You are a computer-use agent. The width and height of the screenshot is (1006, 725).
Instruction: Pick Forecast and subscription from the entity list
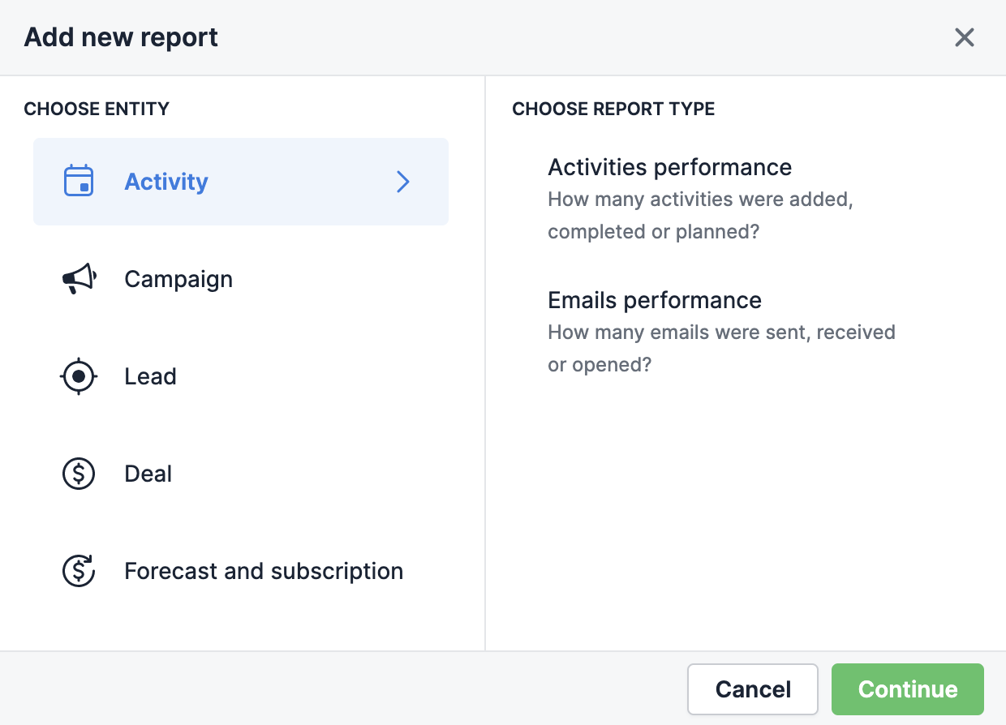click(263, 571)
